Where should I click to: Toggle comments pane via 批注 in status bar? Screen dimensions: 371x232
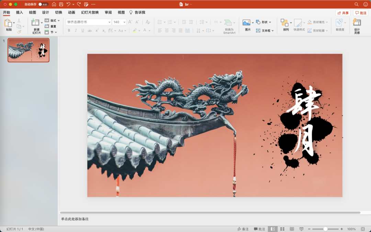coord(259,229)
